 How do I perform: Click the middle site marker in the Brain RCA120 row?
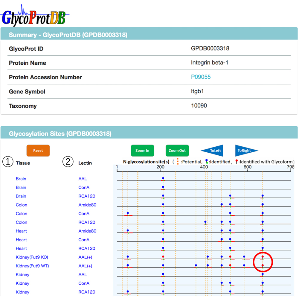coord(230,196)
